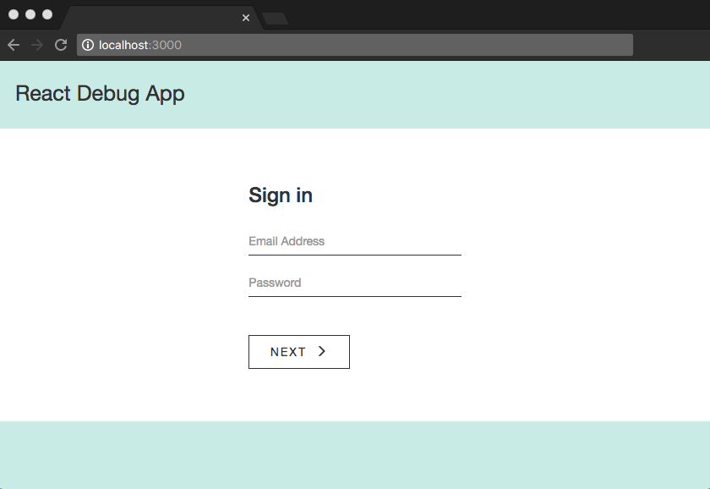Close the current browser tab
710x489 pixels.
[x=246, y=18]
